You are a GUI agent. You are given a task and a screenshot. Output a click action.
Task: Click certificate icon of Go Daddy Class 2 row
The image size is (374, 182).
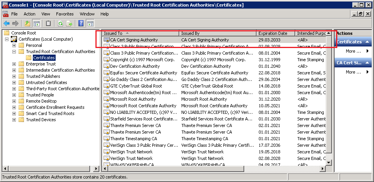point(106,79)
